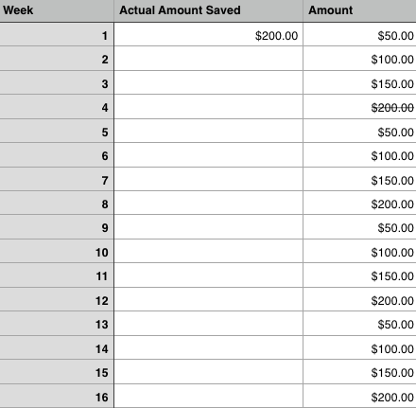Select week 16 row header

pyautogui.click(x=57, y=396)
